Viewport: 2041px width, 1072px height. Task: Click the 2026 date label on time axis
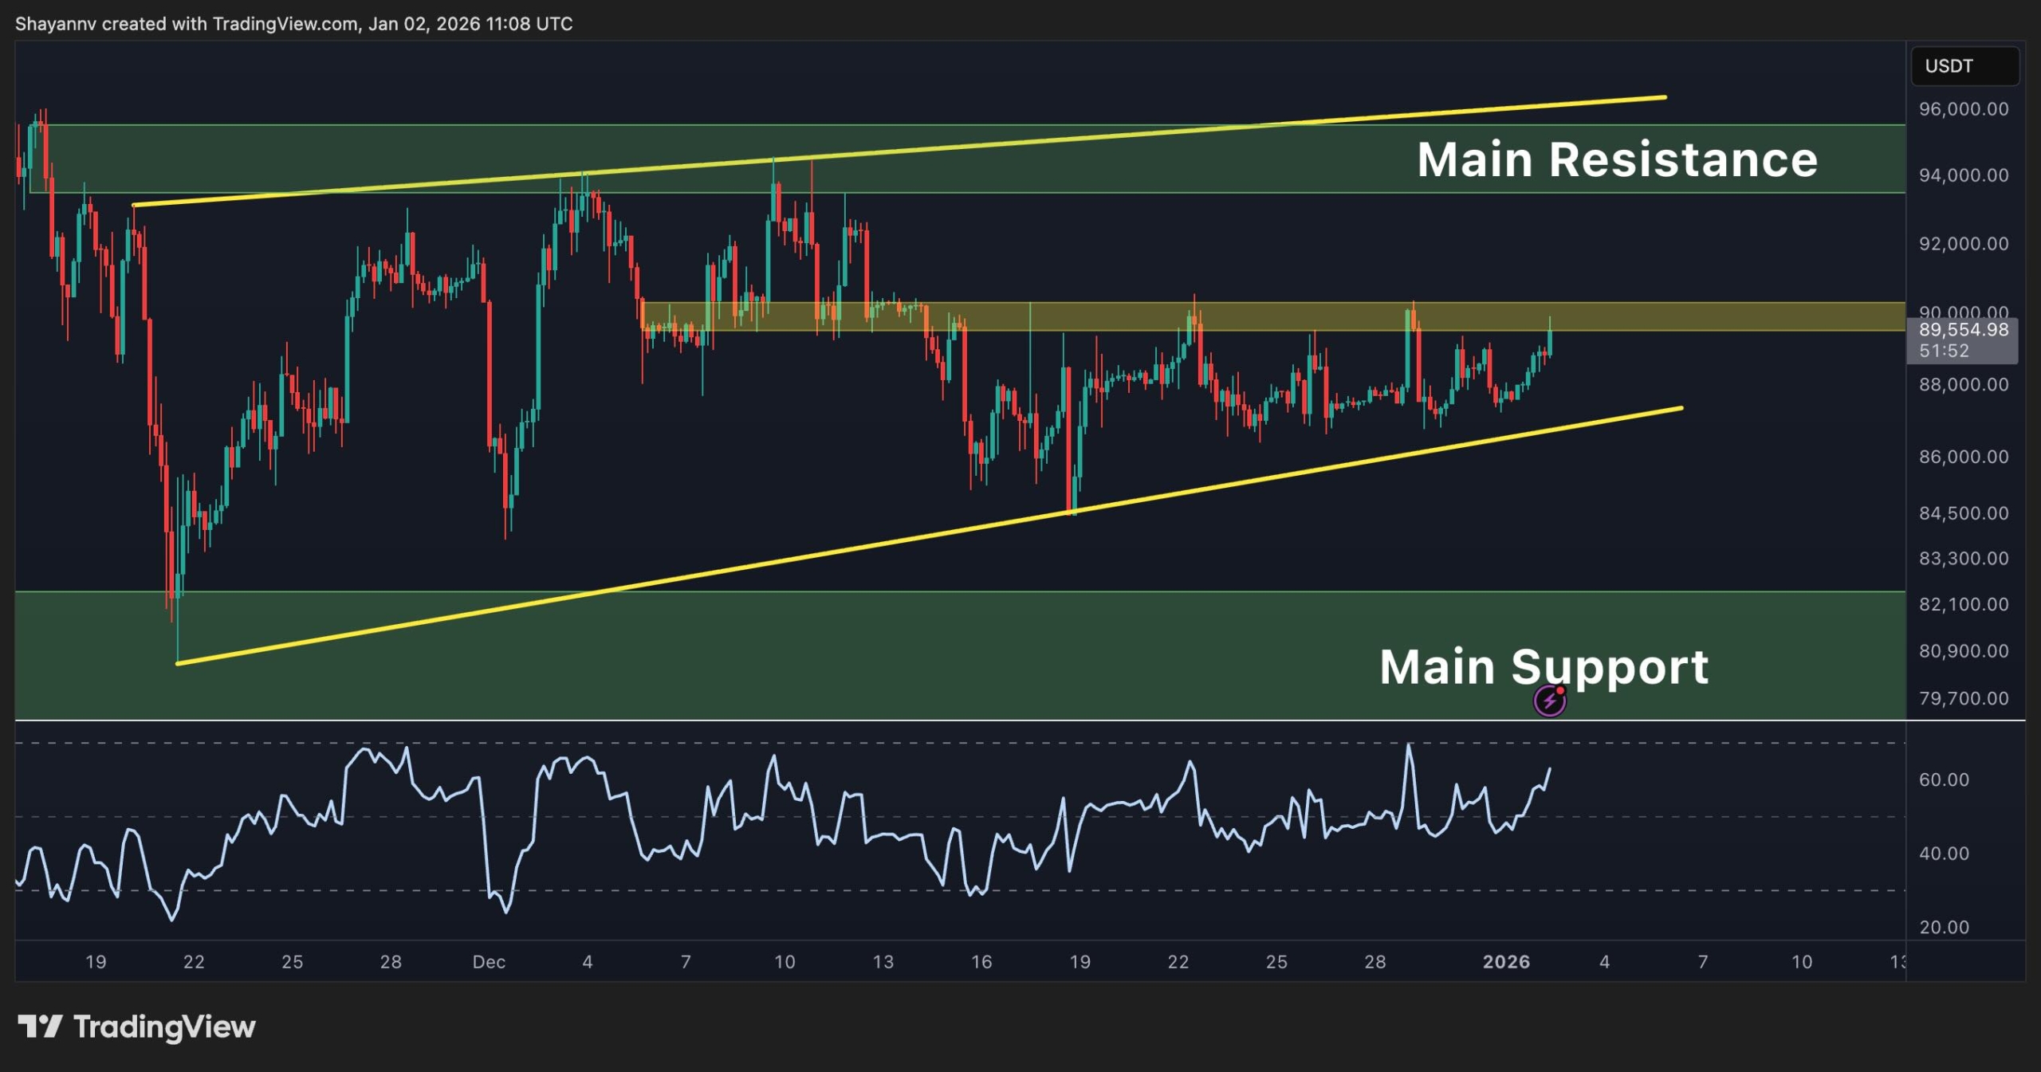[1505, 962]
